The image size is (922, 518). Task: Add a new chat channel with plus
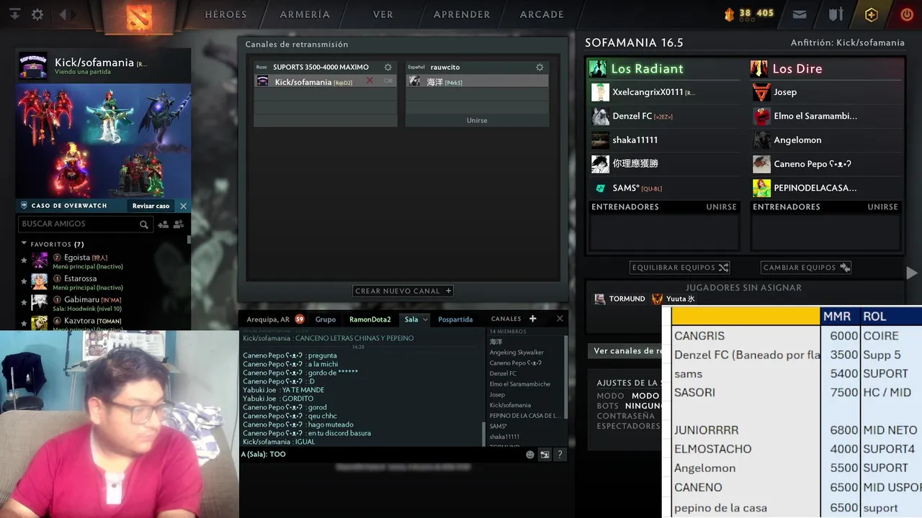tap(533, 319)
